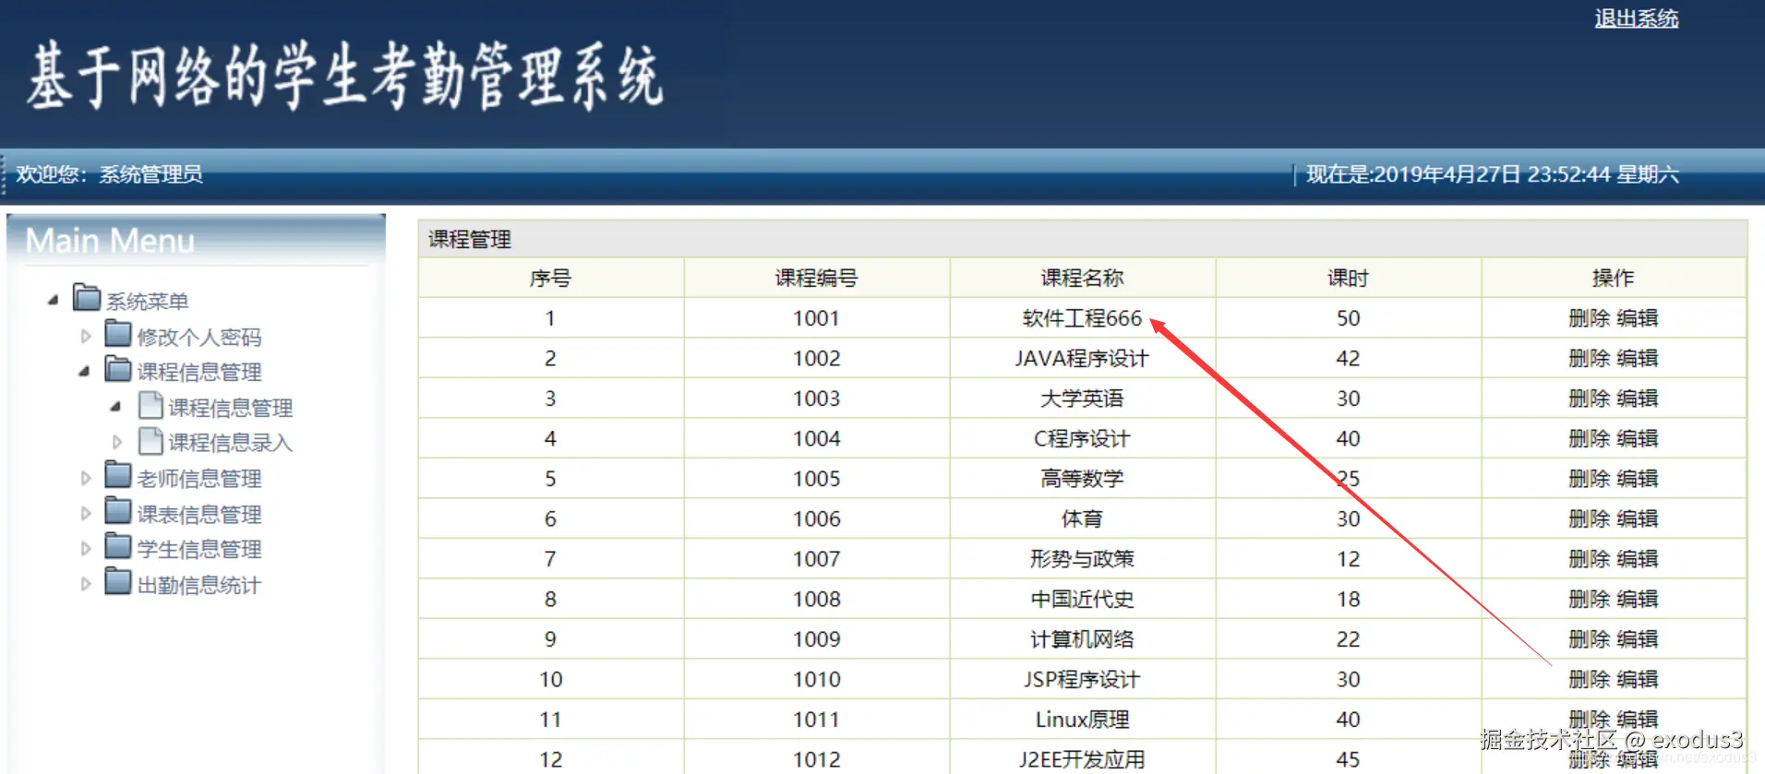
Task: Edit the JSP程序设计 course via 编辑
Action: coord(1638,679)
